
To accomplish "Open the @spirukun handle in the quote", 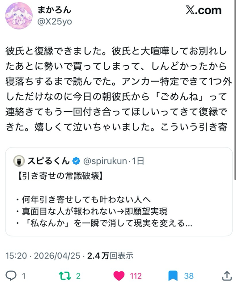I will (105, 161).
